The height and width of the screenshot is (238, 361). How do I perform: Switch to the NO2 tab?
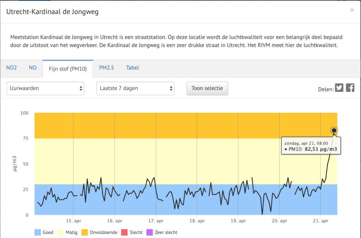(12, 68)
